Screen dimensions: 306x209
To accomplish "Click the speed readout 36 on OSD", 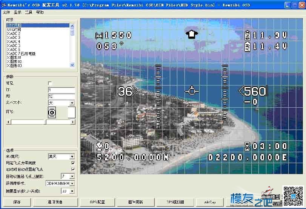I will click(x=127, y=91).
